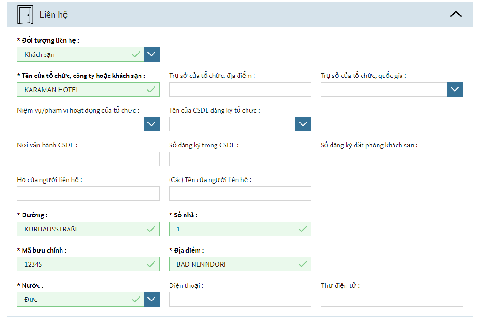Focus the Nơi vận hành CSDL field

tap(88, 159)
